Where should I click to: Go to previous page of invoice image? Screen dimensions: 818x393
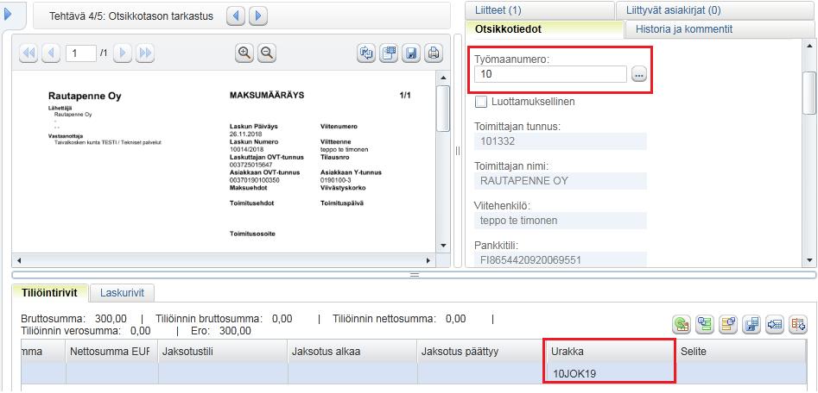(x=51, y=53)
